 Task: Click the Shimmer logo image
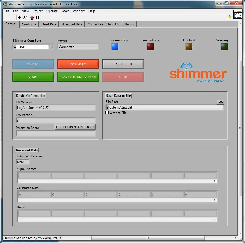pyautogui.click(x=198, y=72)
